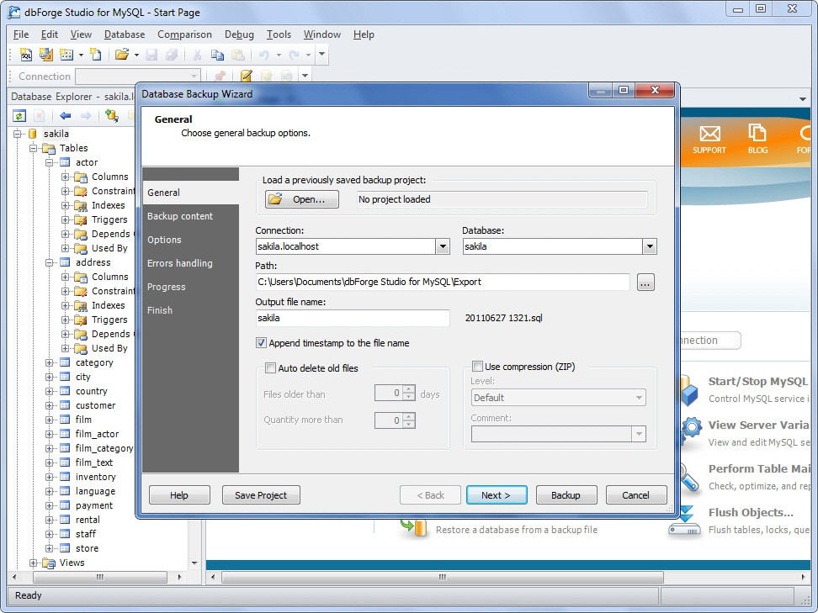Click the Backup button
The image size is (818, 613).
click(x=566, y=495)
